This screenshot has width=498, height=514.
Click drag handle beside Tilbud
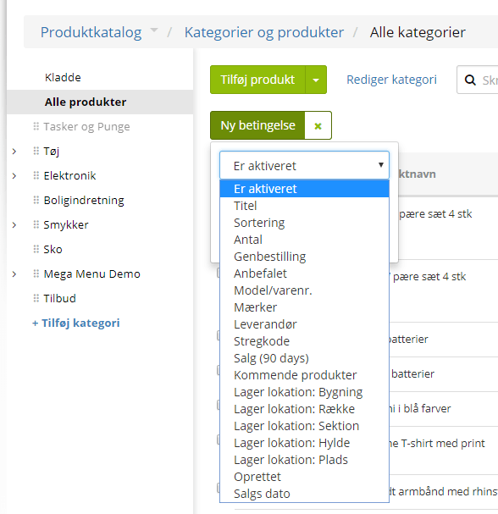[x=36, y=298]
